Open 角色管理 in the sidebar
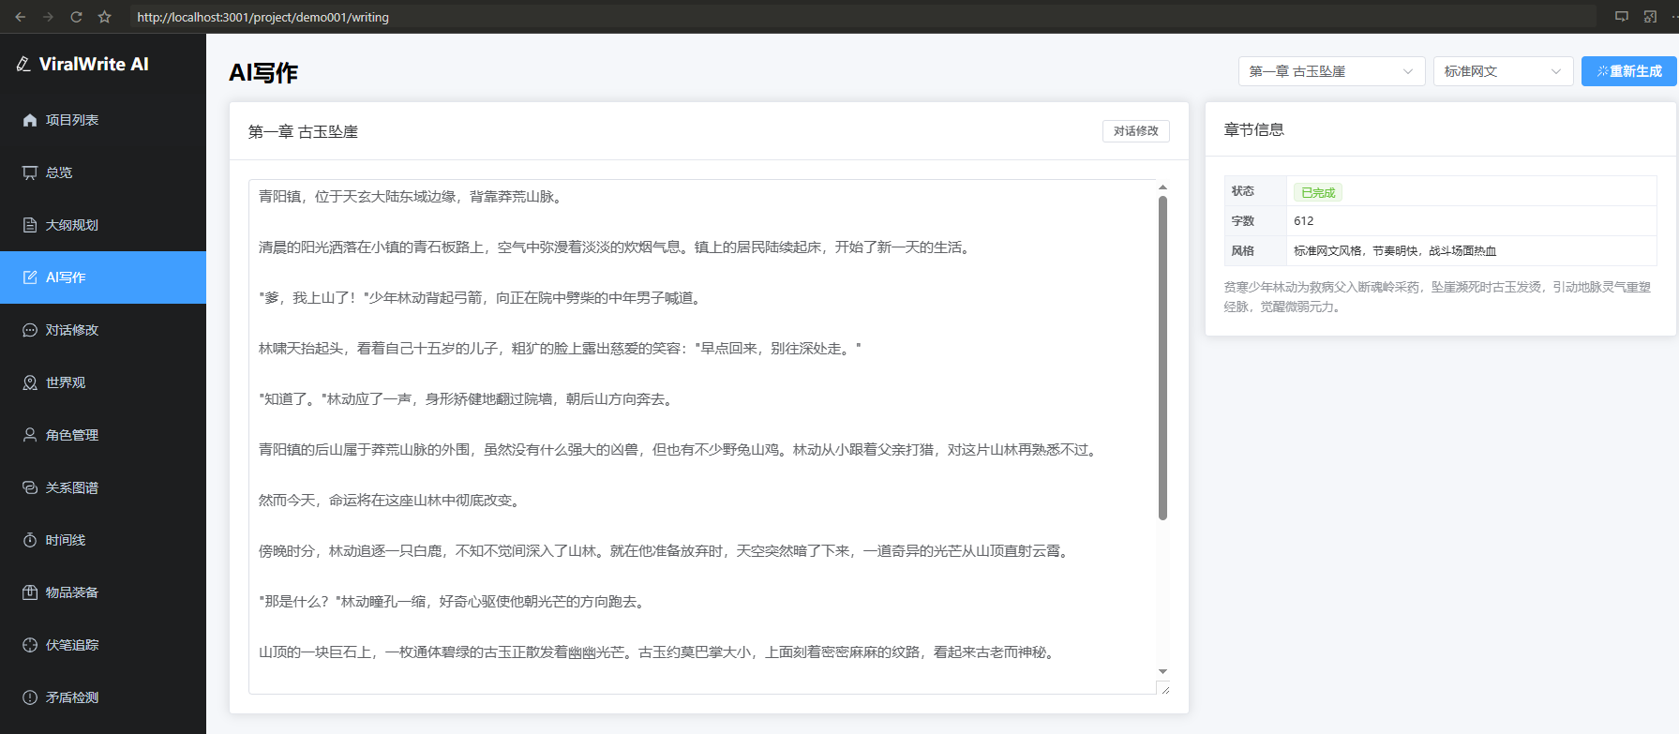 (103, 435)
